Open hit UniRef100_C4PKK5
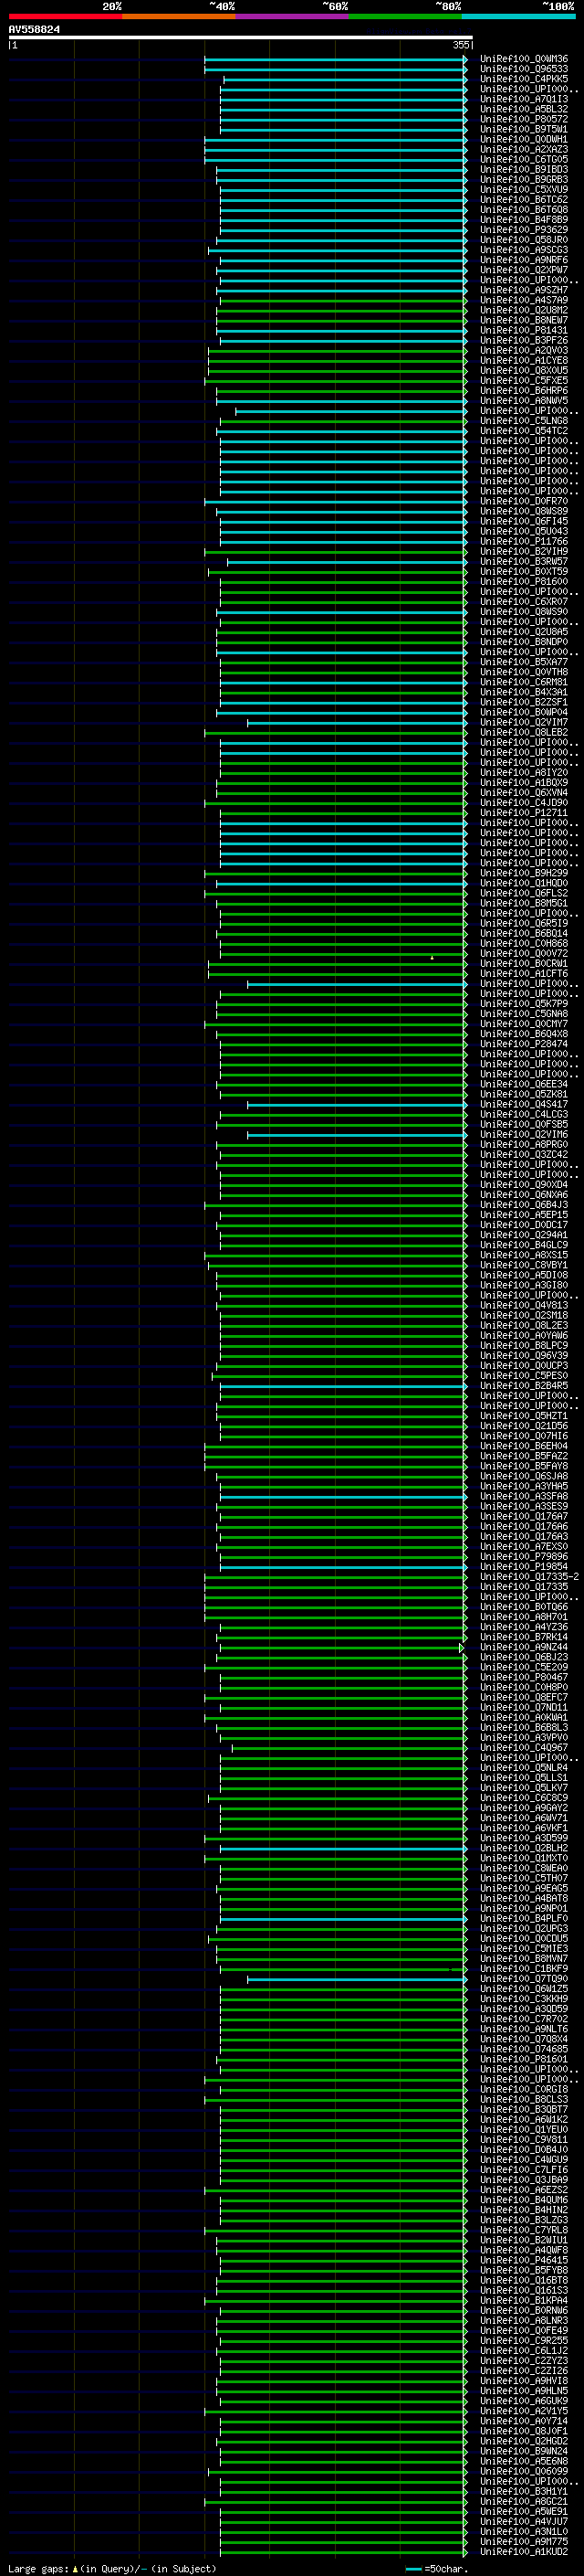The width and height of the screenshot is (584, 2576). pos(523,79)
